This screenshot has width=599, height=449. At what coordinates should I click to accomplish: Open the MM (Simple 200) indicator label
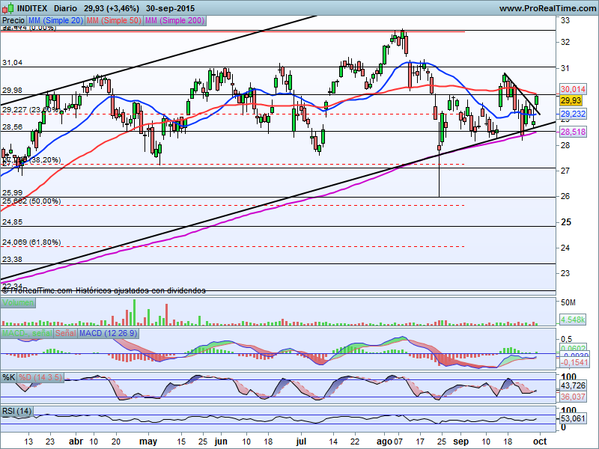coord(175,21)
